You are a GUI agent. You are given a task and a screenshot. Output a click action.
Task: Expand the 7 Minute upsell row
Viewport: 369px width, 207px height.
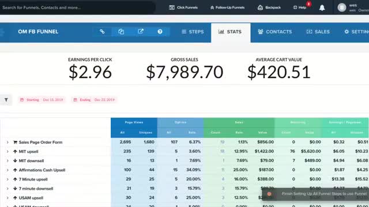pyautogui.click(x=7, y=179)
